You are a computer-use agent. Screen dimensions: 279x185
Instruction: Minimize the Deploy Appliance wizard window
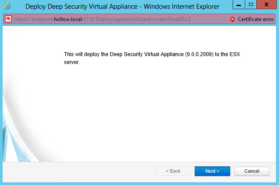pyautogui.click(x=238, y=5)
